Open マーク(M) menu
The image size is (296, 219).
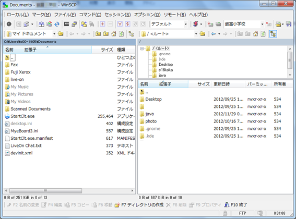(41, 15)
